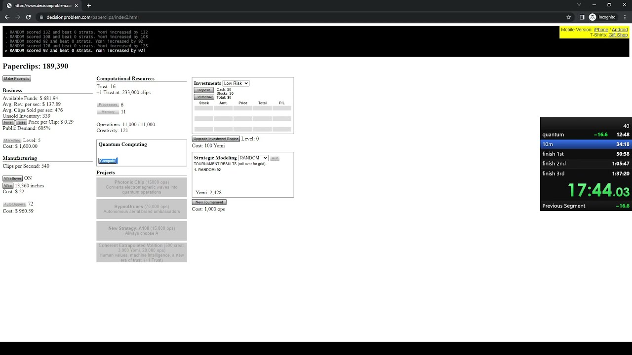Open the tab search chevron
Screen dimensions: 632x355
pyautogui.click(x=579, y=5)
